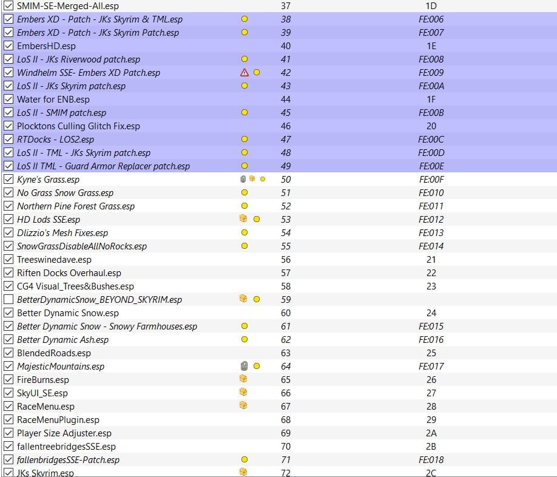
Task: Click yellow flag on Embers XD - Patch - JKs Skyrim & TML
Action: click(245, 19)
